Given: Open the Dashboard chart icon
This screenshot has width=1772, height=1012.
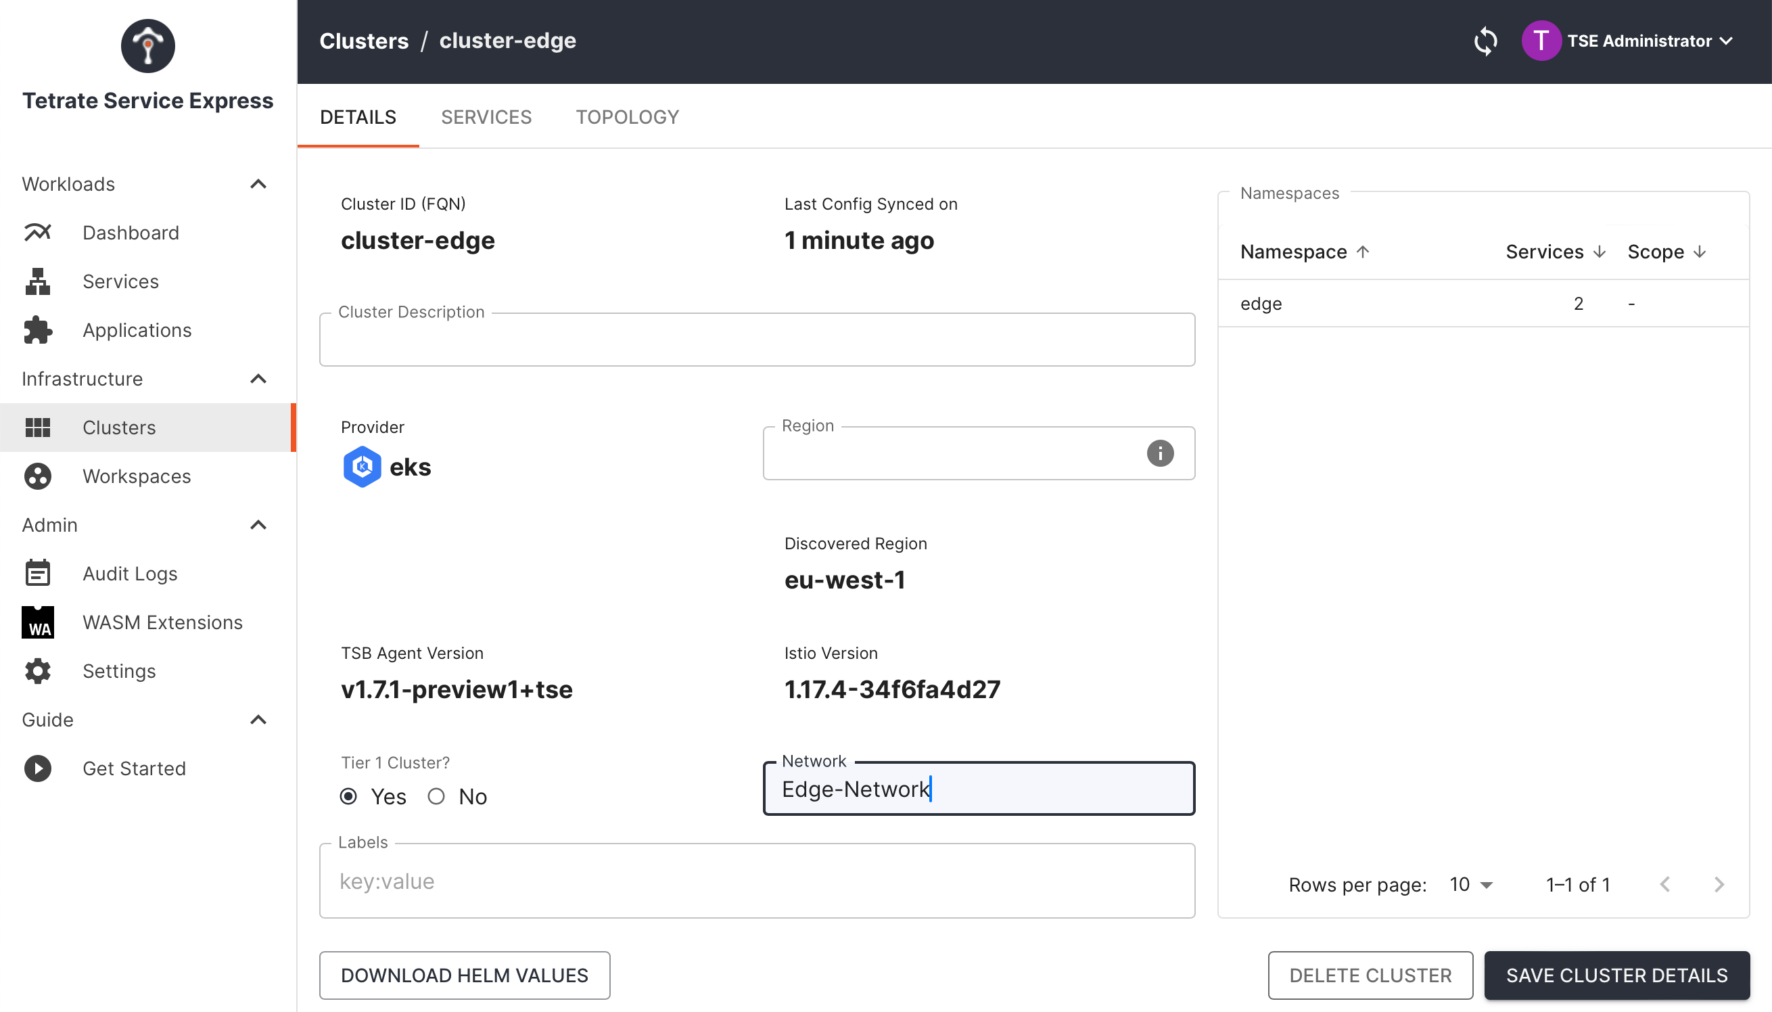Looking at the screenshot, I should point(37,232).
